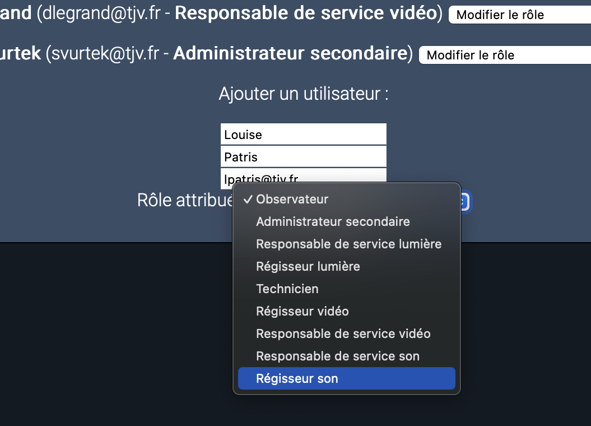Image resolution: width=591 pixels, height=426 pixels.
Task: Select "Responsable de service lumière" in the list
Action: [348, 244]
